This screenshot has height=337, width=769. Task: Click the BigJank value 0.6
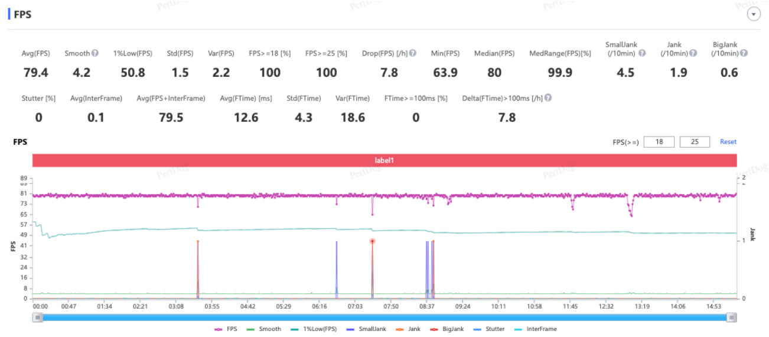pos(729,73)
